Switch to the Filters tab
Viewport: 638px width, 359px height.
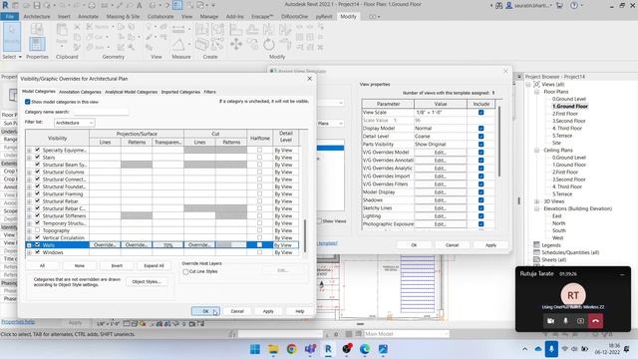pos(209,92)
